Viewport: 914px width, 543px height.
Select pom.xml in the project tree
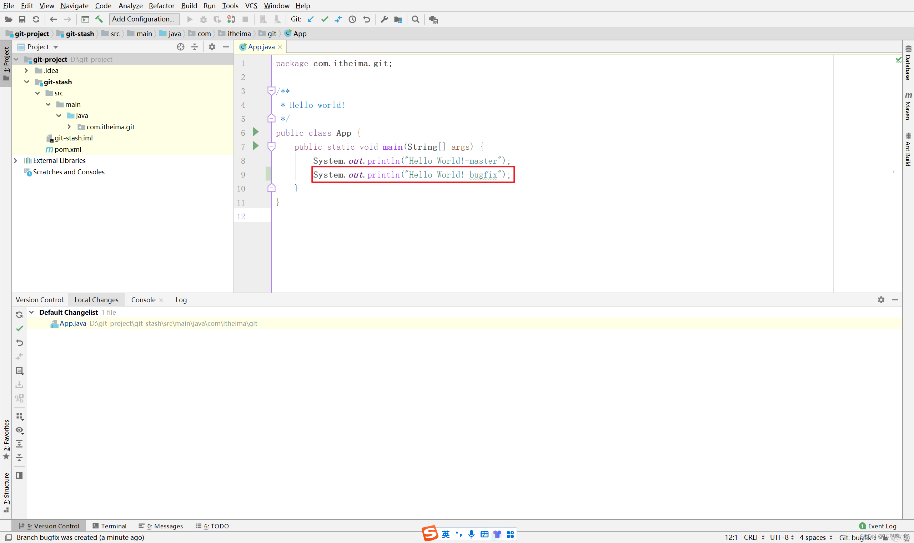(67, 149)
